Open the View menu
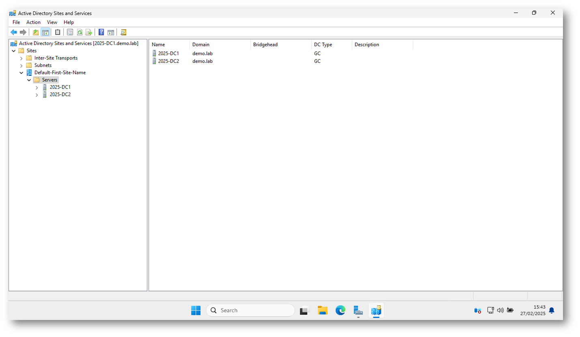Image resolution: width=580 pixels, height=337 pixels. point(52,22)
